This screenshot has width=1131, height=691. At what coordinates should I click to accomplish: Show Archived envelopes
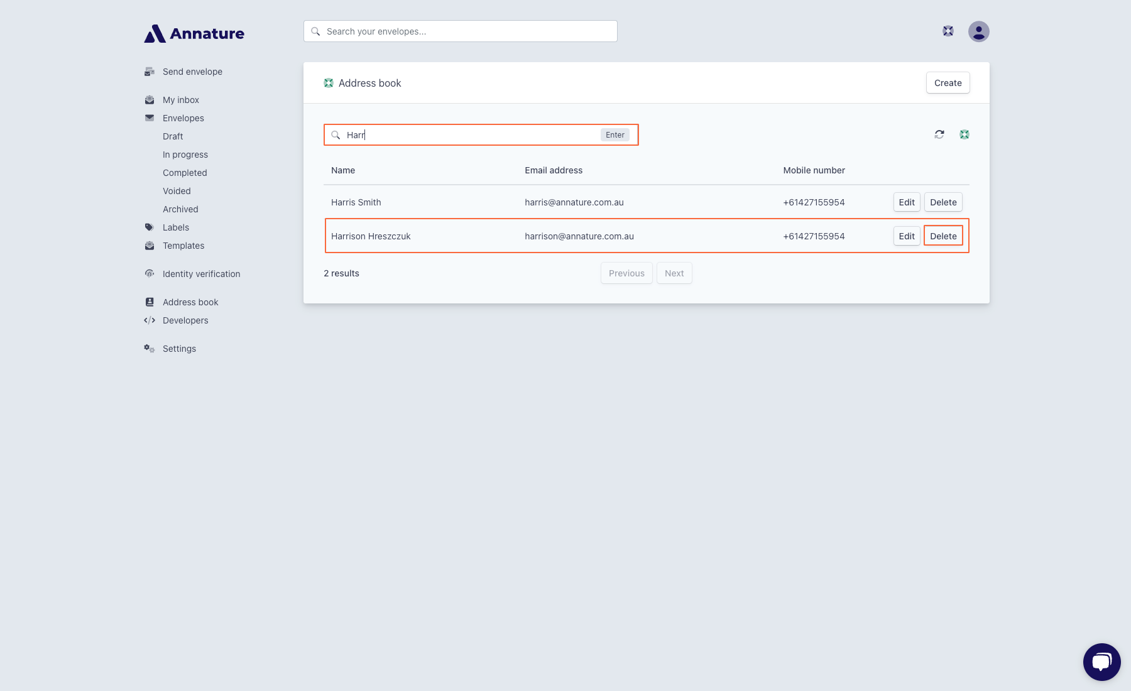coord(180,209)
